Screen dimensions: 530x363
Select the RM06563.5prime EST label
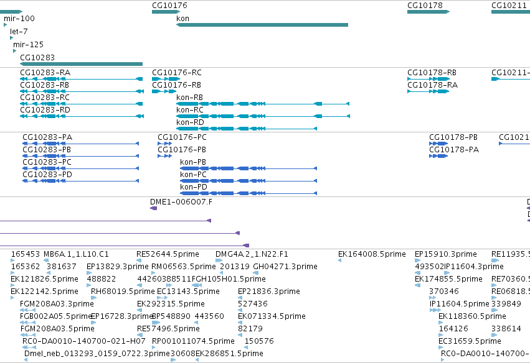184,267
